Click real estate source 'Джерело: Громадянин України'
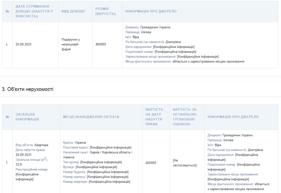Viewport: 281px width, 193px height. tap(230, 135)
